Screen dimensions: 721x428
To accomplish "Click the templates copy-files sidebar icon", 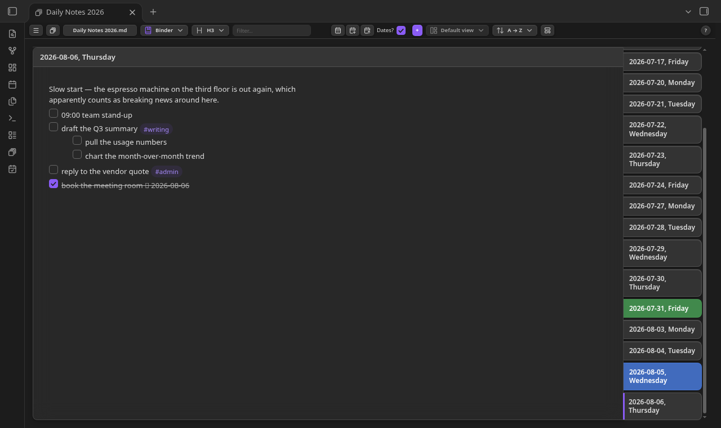I will pyautogui.click(x=12, y=101).
